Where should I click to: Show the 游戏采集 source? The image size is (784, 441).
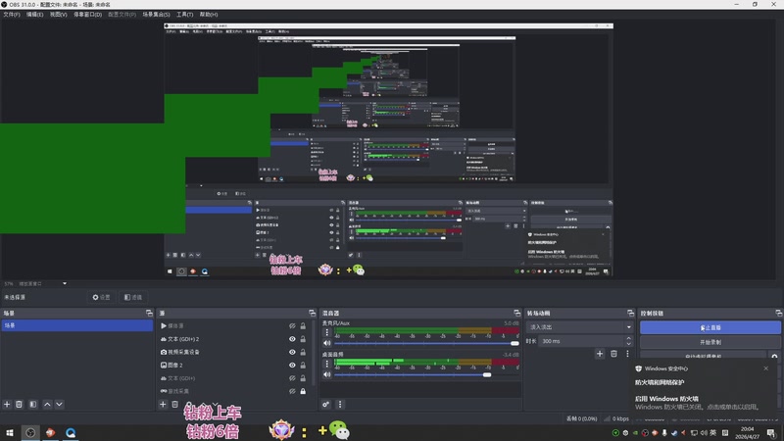(292, 391)
